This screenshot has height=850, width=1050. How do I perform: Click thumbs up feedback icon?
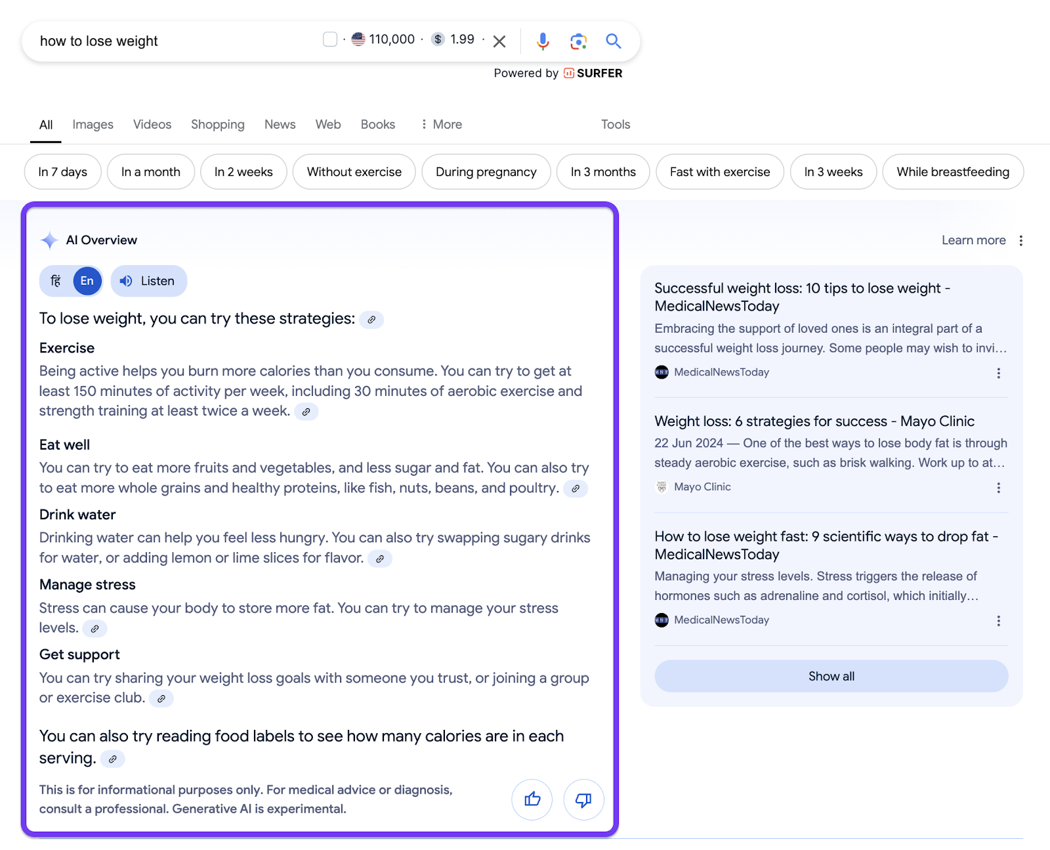coord(532,799)
